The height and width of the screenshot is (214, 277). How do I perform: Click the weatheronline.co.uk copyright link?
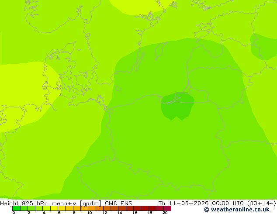coord(237,210)
